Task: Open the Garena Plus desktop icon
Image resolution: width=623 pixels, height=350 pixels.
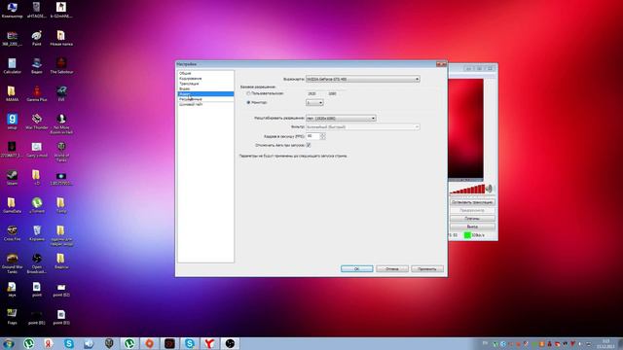Action: (37, 94)
